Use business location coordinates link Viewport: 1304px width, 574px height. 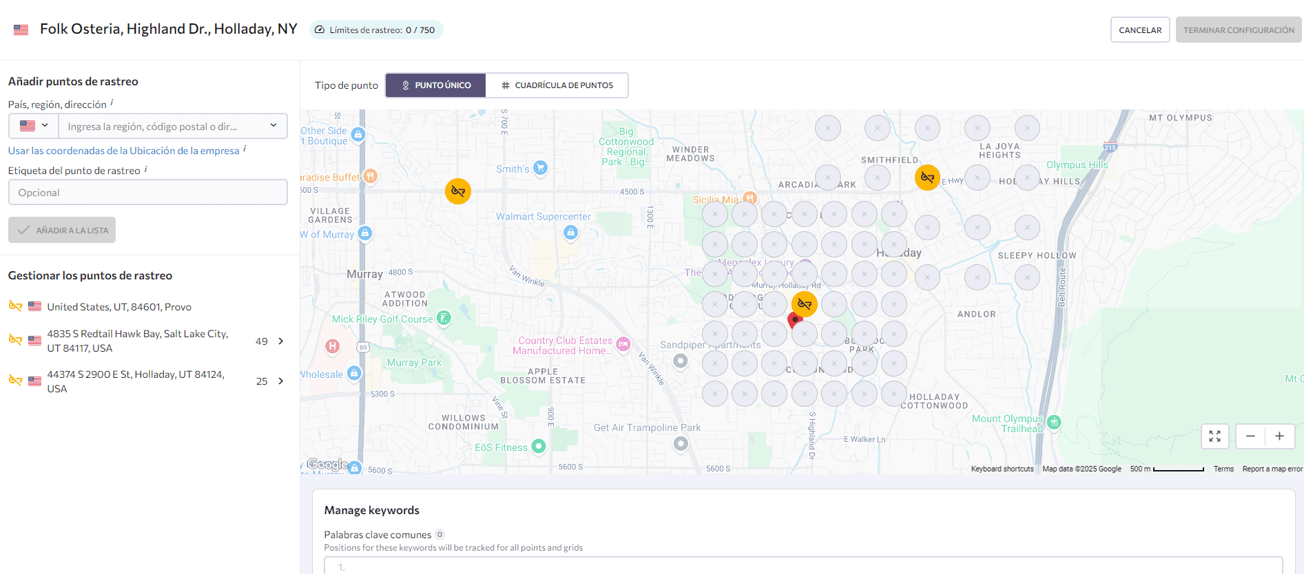click(124, 151)
